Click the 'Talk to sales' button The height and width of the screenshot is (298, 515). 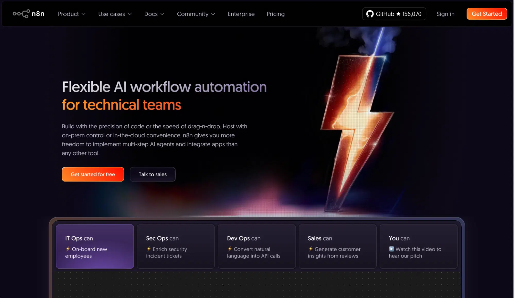point(153,174)
